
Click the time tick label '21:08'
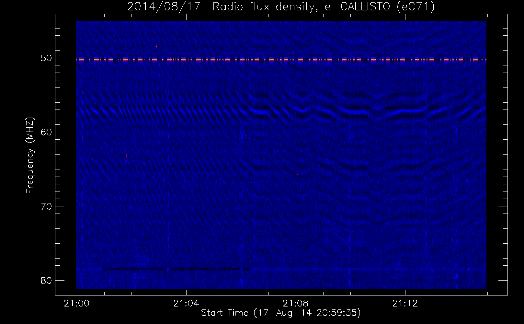click(x=295, y=303)
